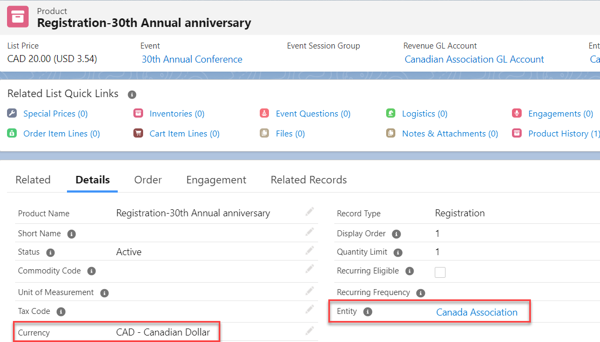600x342 pixels.
Task: Click the Product record icon in header
Action: tap(18, 17)
